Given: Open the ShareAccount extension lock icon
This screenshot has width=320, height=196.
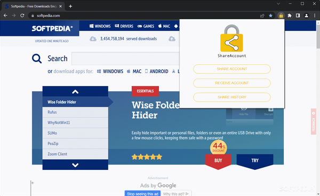Looking at the screenshot, I should pos(281,15).
